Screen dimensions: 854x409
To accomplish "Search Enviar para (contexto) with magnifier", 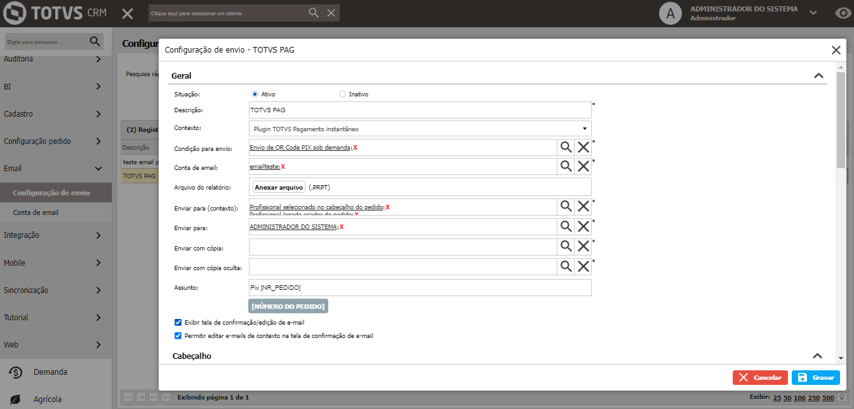I will click(566, 207).
